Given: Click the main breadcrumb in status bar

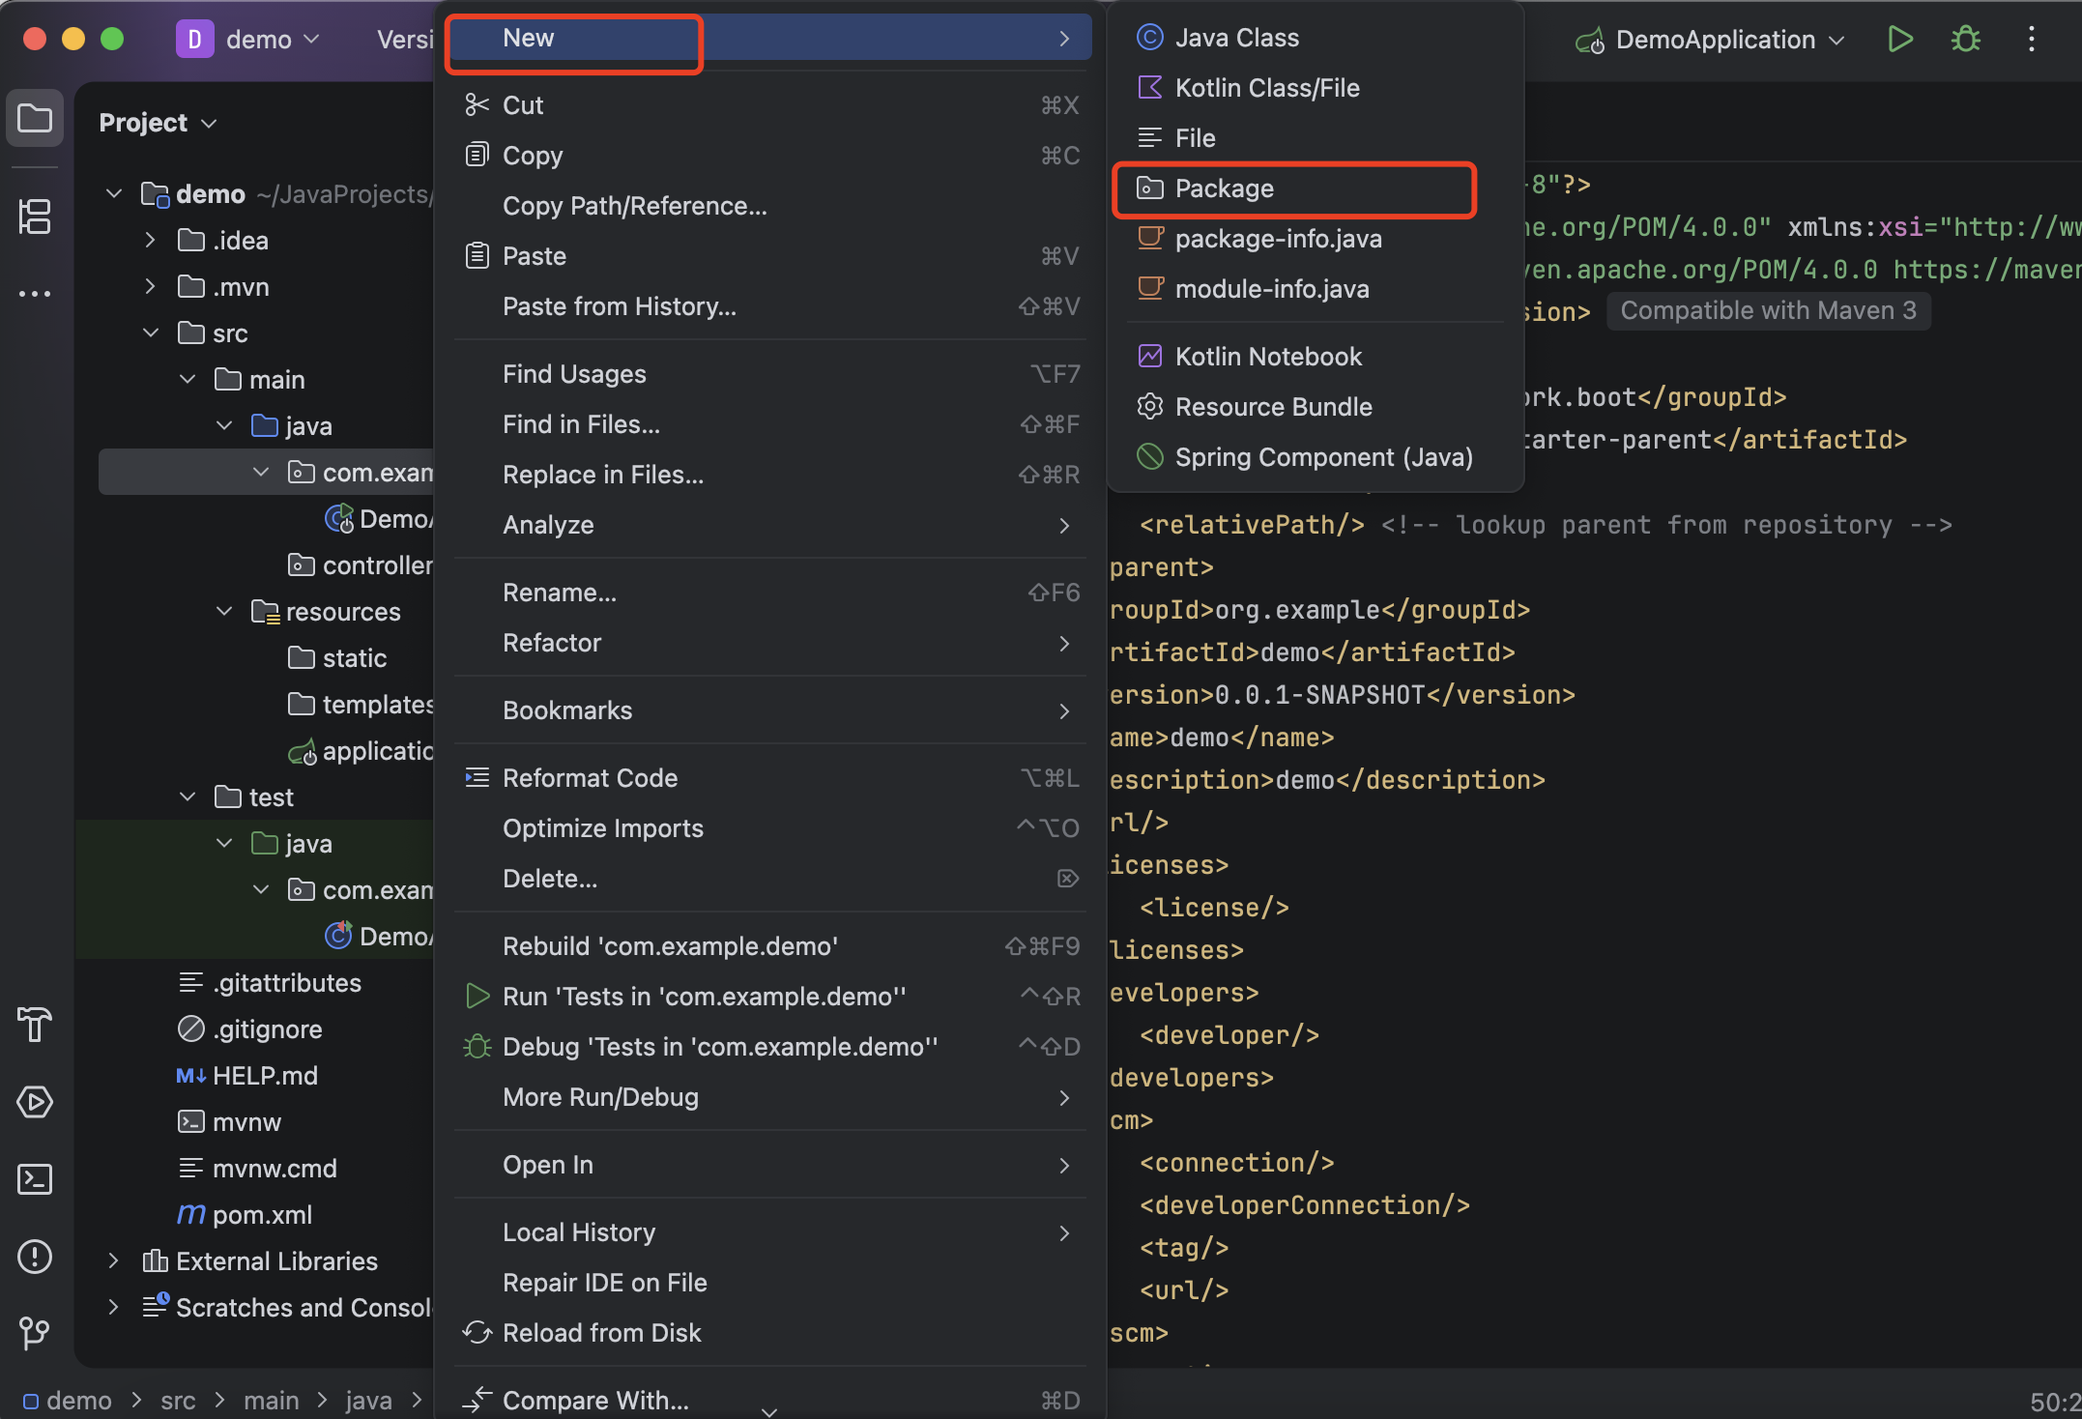Looking at the screenshot, I should [271, 1401].
